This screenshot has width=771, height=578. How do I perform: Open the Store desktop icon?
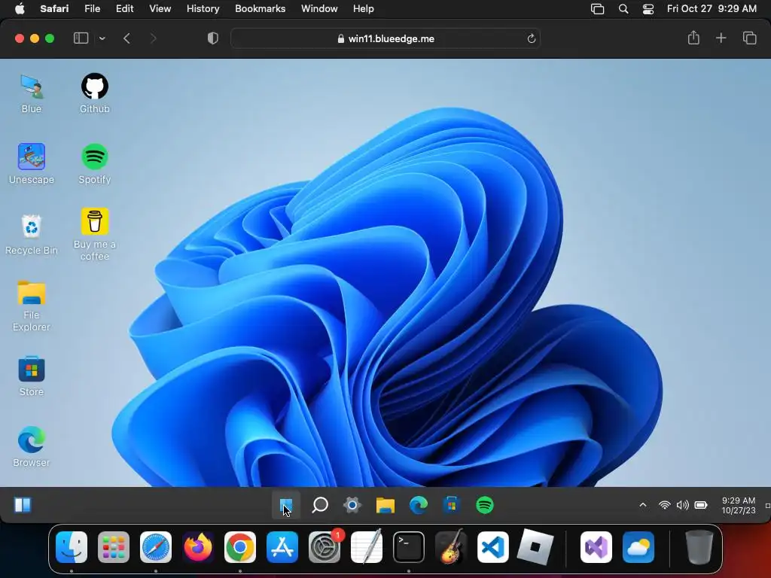tap(32, 376)
